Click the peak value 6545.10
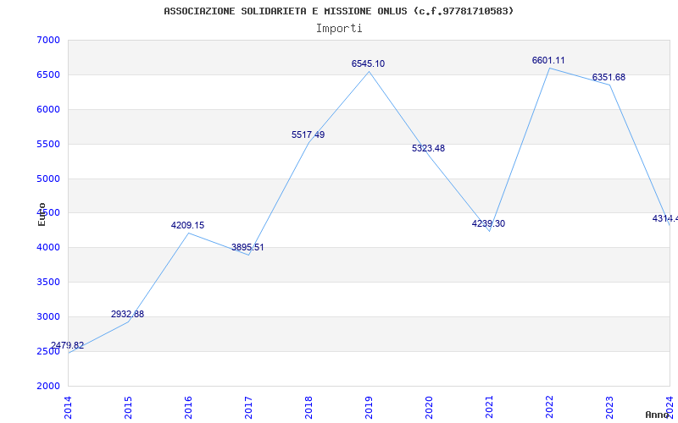This screenshot has height=423, width=678. click(x=368, y=64)
